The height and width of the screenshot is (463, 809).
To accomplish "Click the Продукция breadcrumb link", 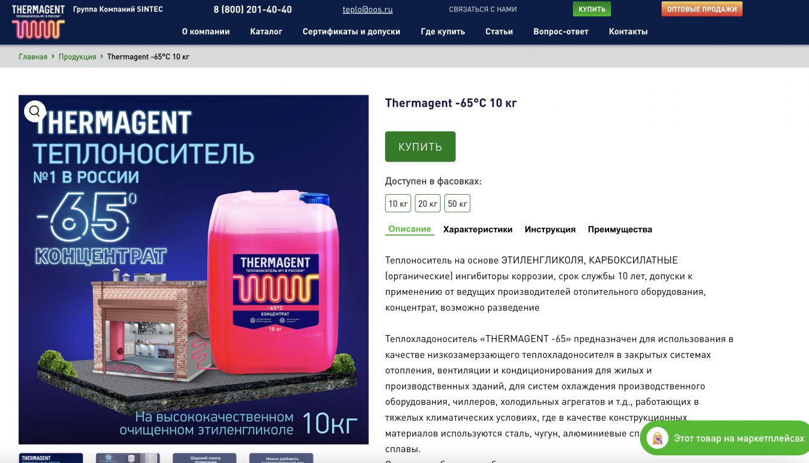I will pos(77,57).
